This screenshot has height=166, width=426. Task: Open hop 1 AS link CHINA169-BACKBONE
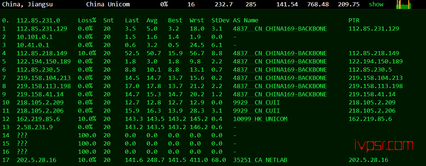280,29
